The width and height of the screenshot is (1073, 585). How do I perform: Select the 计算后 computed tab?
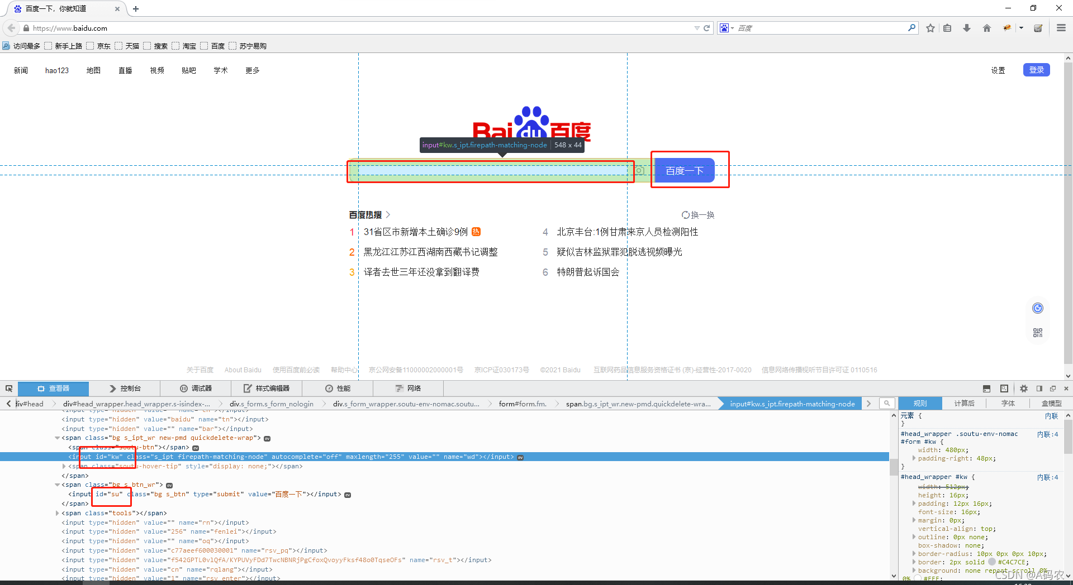point(964,403)
